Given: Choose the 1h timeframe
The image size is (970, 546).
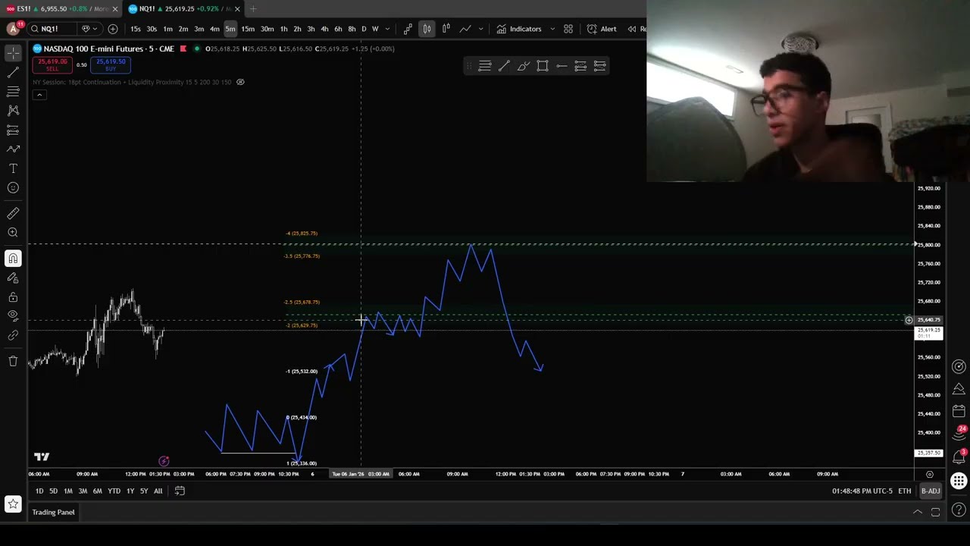Looking at the screenshot, I should [283, 29].
